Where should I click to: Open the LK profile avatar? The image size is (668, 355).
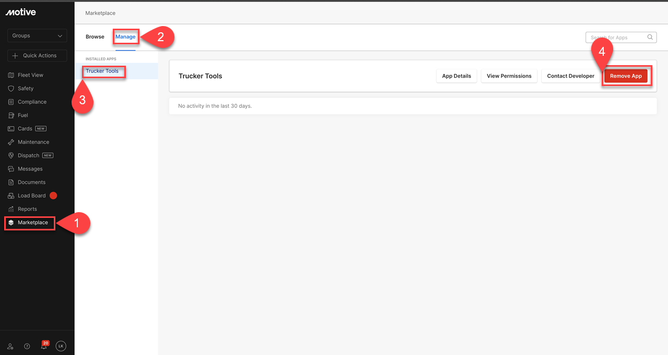coord(61,346)
